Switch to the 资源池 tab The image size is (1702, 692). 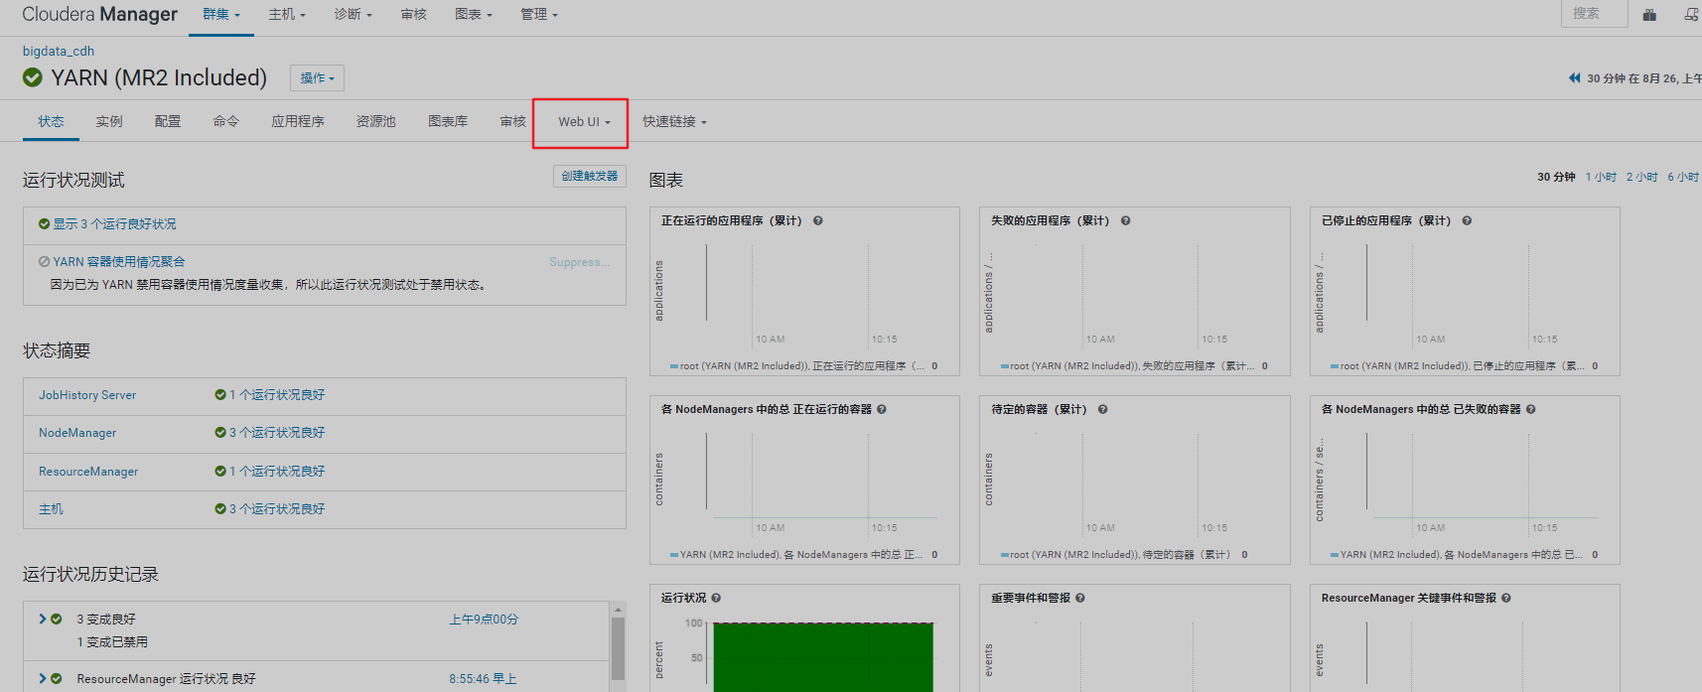[375, 122]
